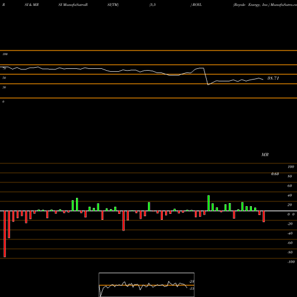Click the MR axis label -40
This screenshot has height=297, width=297.
290,233
